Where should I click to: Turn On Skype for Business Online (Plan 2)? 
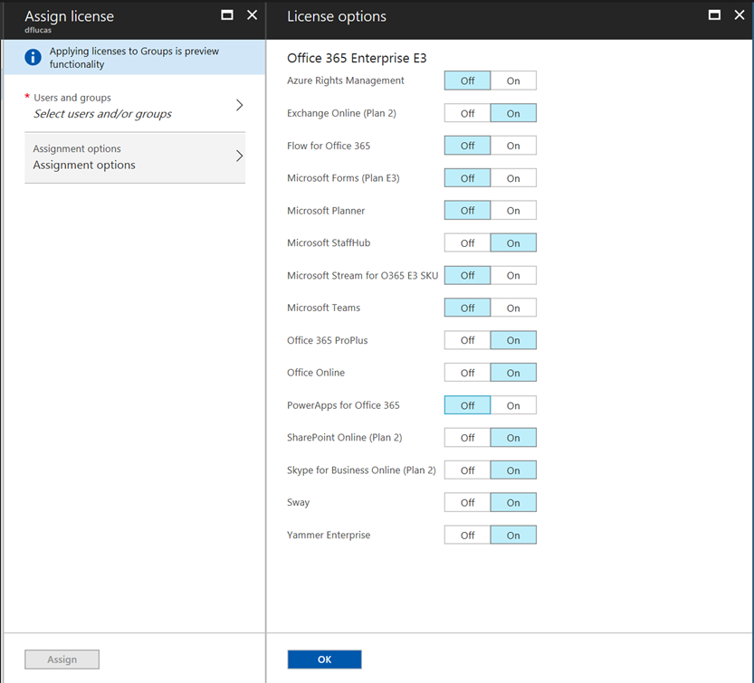(513, 470)
